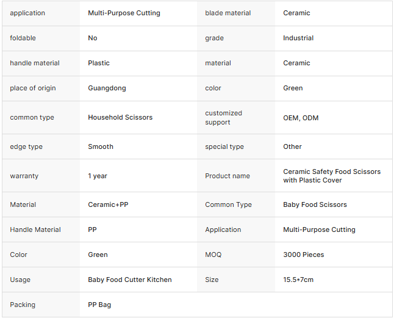
Task: Select the '3000 Pieces' MOQ value
Action: [x=304, y=255]
